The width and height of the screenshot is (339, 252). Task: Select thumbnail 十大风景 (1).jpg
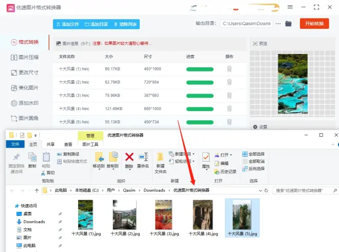(86, 218)
